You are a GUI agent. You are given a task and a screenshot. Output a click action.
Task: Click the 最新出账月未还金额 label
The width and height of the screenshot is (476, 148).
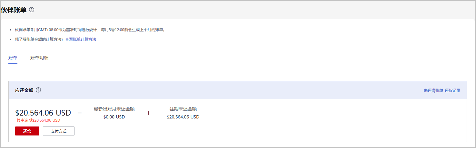pos(114,109)
